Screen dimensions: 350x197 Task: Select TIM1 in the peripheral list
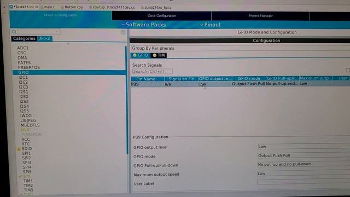tap(28, 181)
